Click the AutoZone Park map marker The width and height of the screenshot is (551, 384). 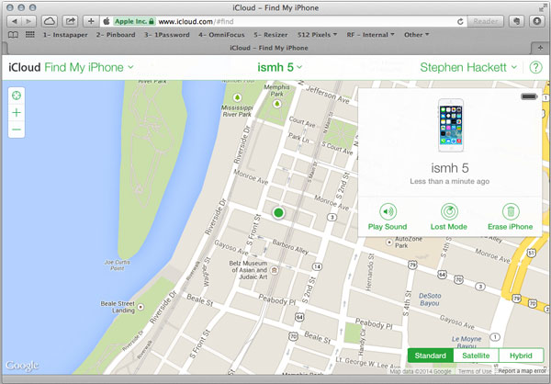click(389, 242)
